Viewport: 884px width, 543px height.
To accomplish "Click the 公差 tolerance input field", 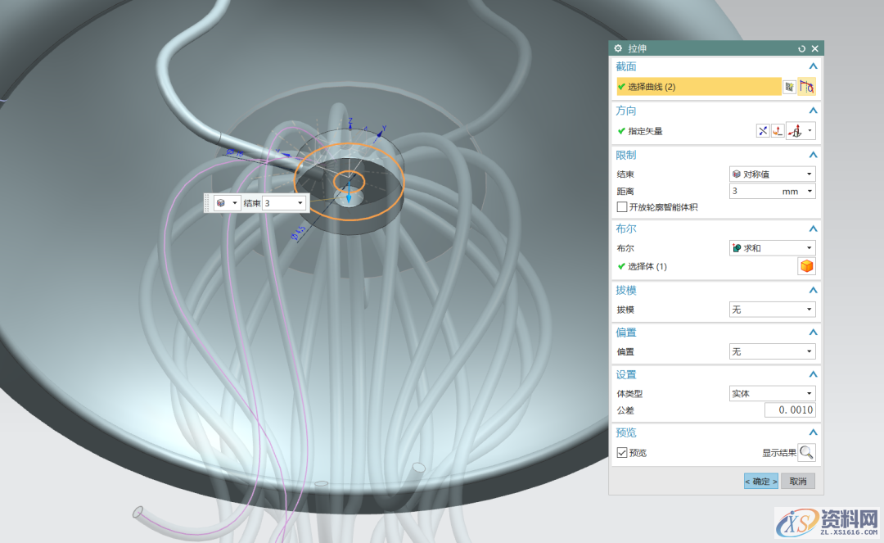I will [790, 410].
